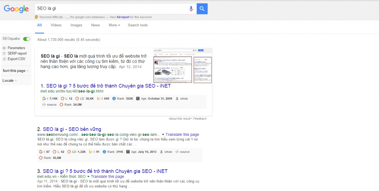This screenshot has height=191, width=379.
Task: View Alexa Rank 311K for seobenvung
Action: pyautogui.click(x=113, y=152)
